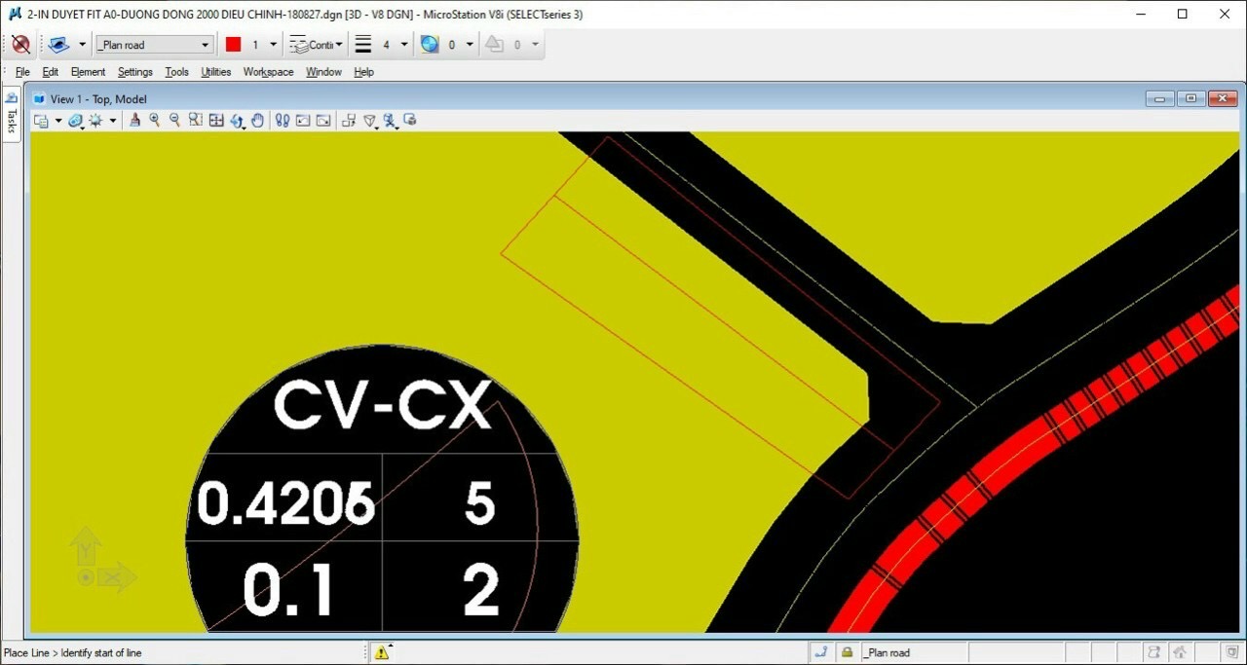Select the Rotate View tool

[x=237, y=122]
